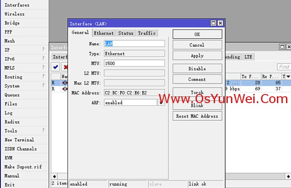The image size is (291, 188).
Task: Open the Traffic tab
Action: [x=146, y=33]
